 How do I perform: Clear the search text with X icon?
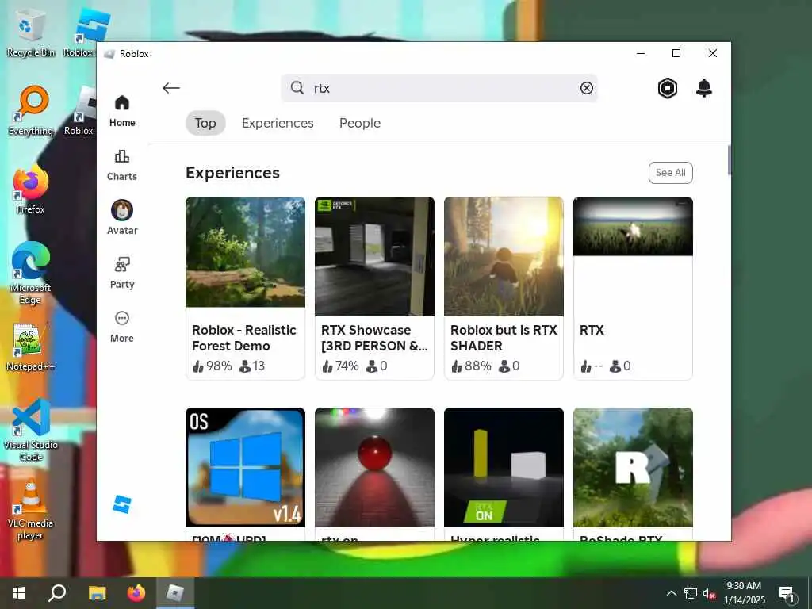(x=586, y=88)
